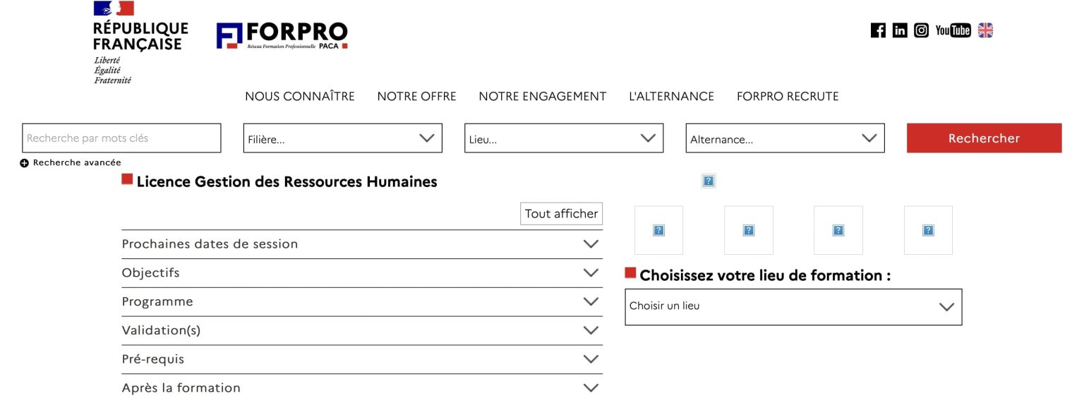Open L'ALTERNANCE menu item
This screenshot has height=420, width=1084.
point(671,96)
